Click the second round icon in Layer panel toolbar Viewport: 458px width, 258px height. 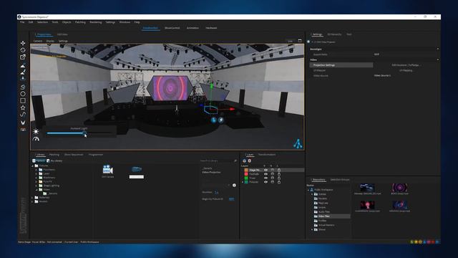(x=250, y=161)
